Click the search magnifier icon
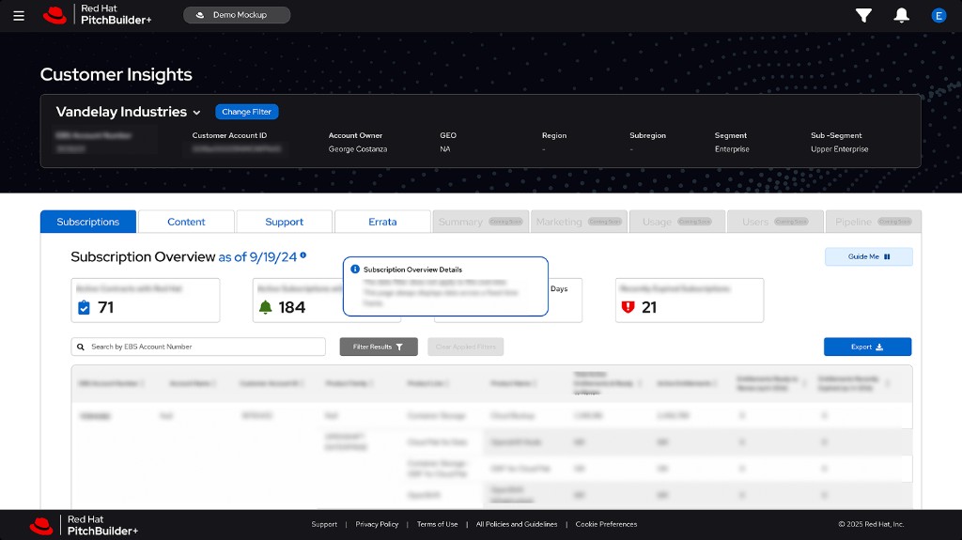Viewport: 962px width, 540px height. (x=81, y=347)
